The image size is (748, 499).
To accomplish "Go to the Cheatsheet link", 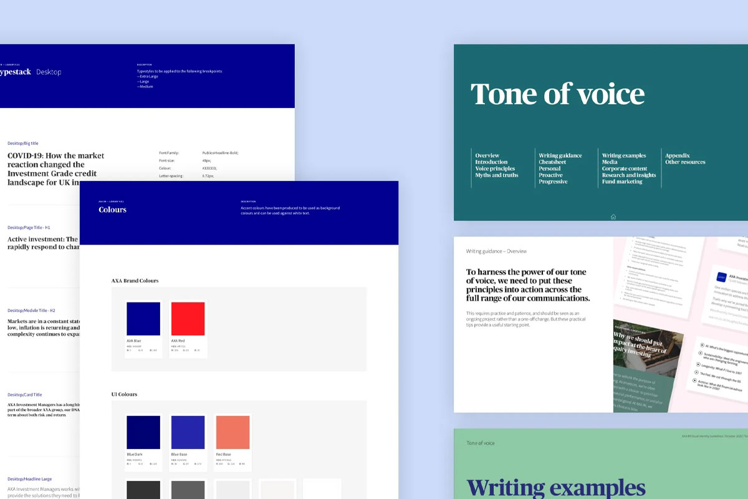I will 552,162.
